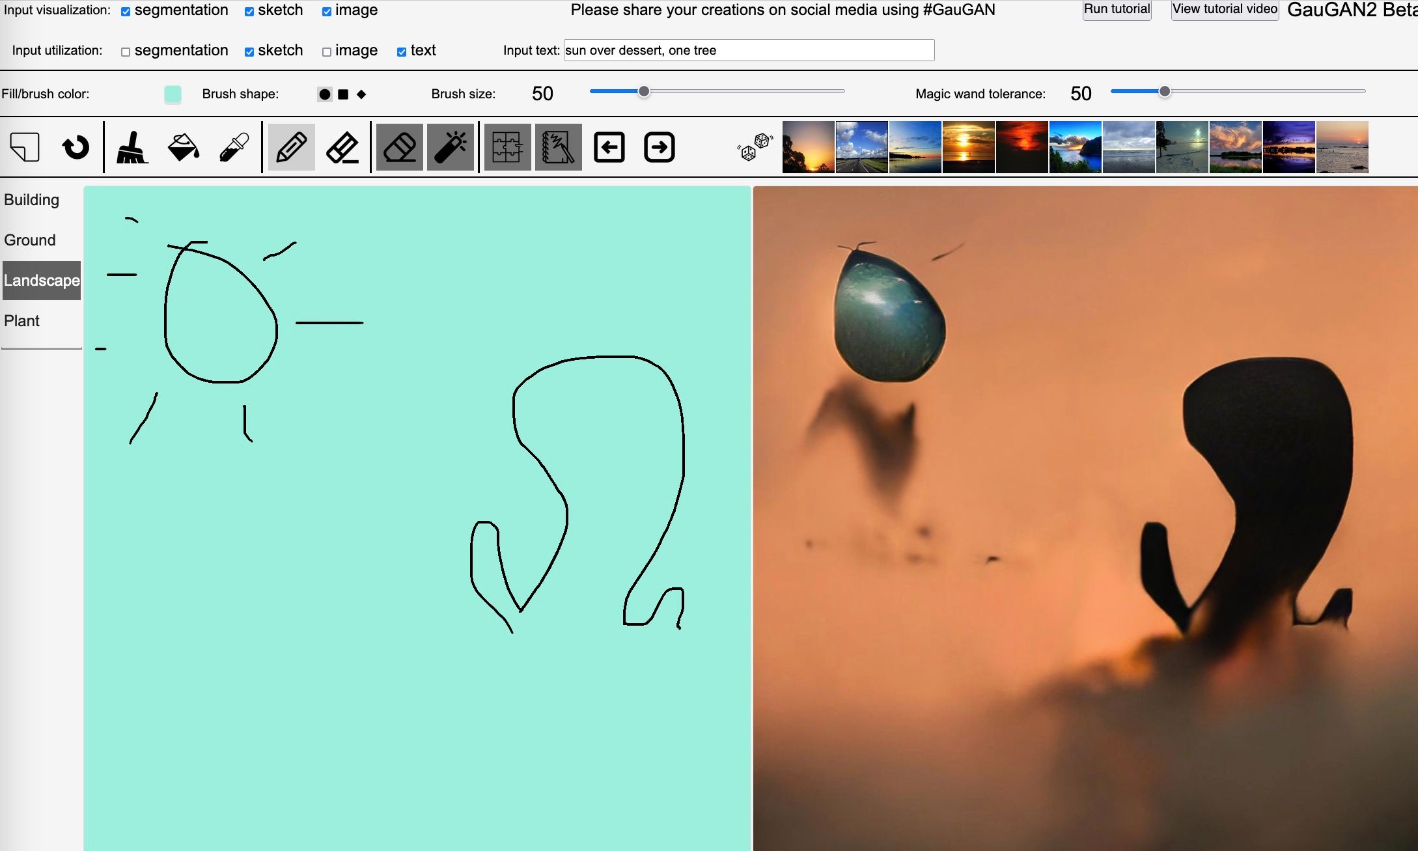Select the pencil sketch tool

[291, 147]
